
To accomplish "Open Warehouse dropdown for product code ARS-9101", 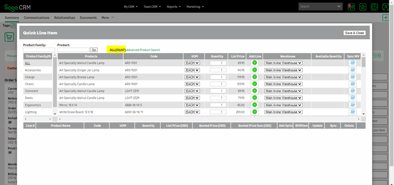I will 283,63.
